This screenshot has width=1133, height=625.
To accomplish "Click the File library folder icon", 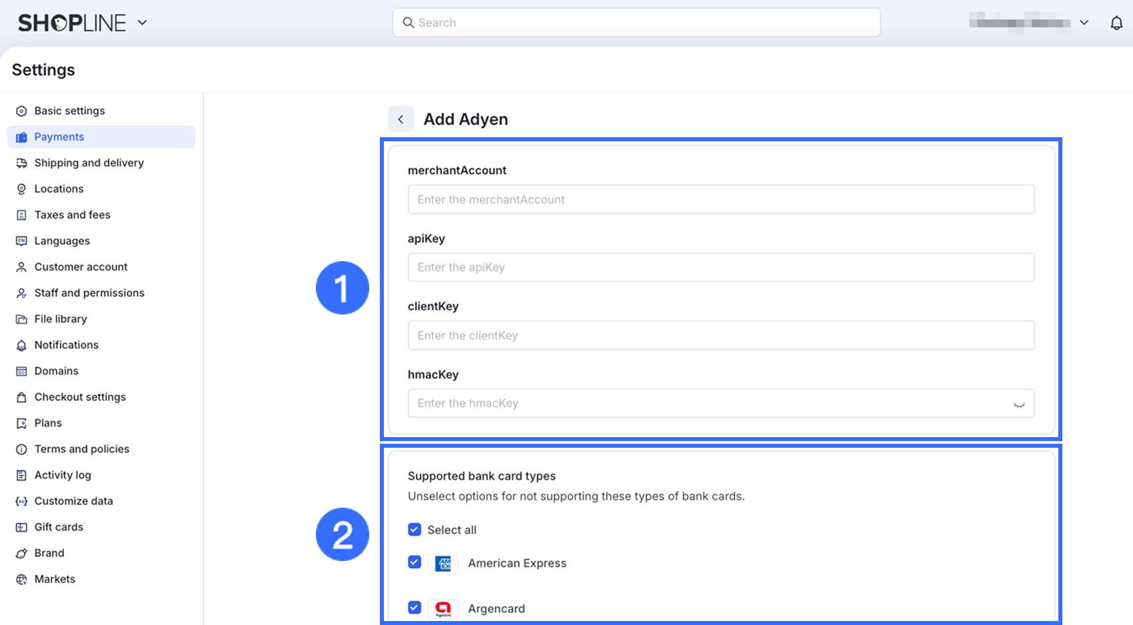I will pyautogui.click(x=21, y=319).
